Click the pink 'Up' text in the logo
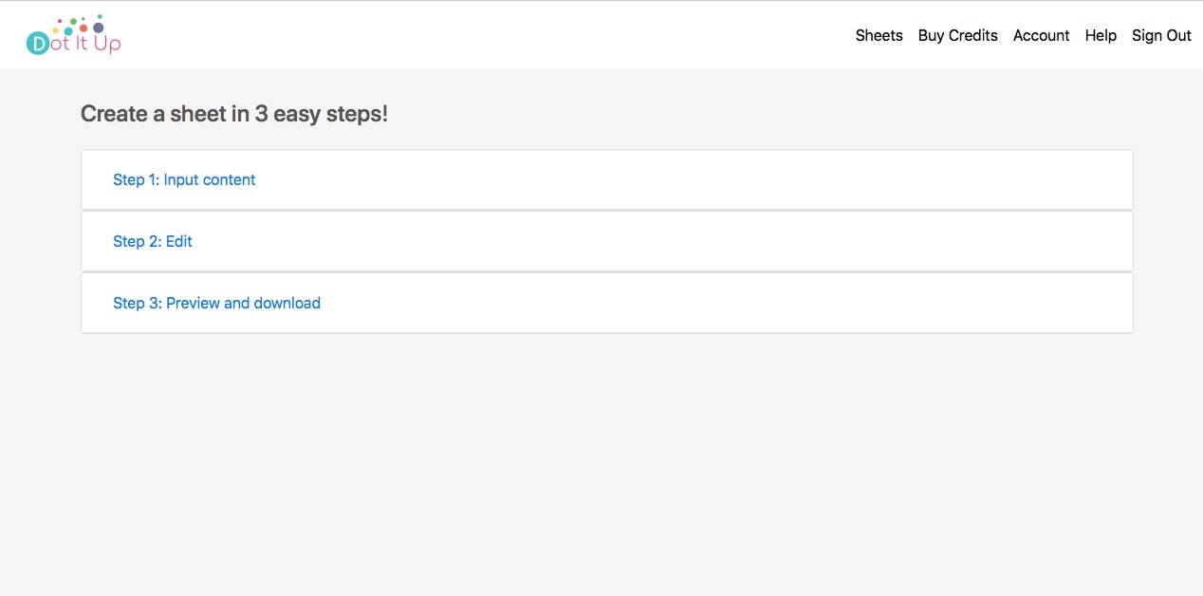Viewport: 1203px width, 596px height. click(x=106, y=43)
